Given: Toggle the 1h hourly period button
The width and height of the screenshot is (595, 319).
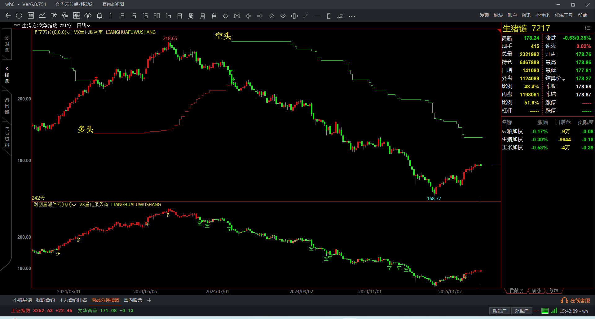Looking at the screenshot, I should [x=168, y=16].
